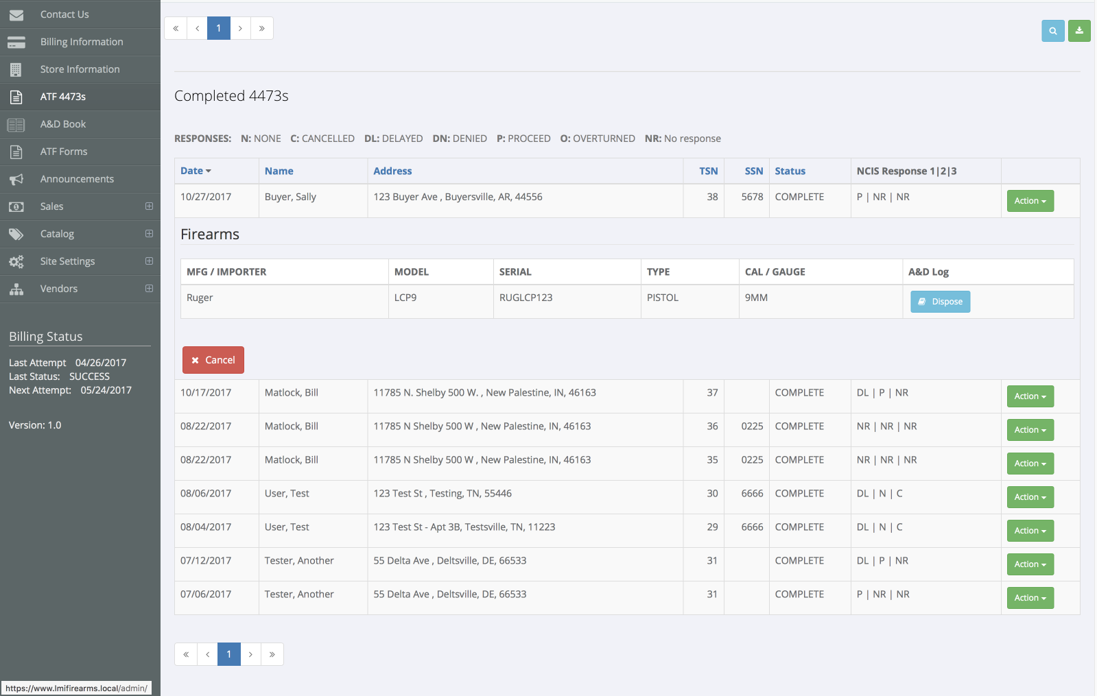
Task: Go to next page in bottom pagination
Action: [x=250, y=654]
